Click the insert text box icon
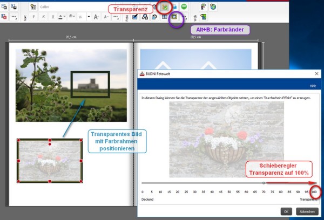This screenshot has width=324, height=220. [x=33, y=7]
